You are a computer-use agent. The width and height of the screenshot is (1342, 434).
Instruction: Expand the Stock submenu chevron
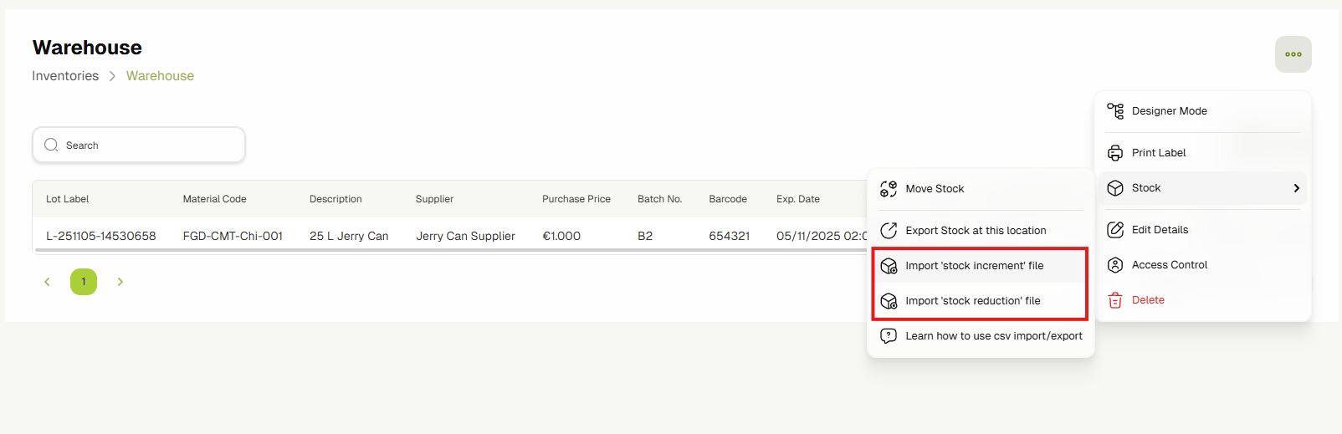click(1296, 188)
